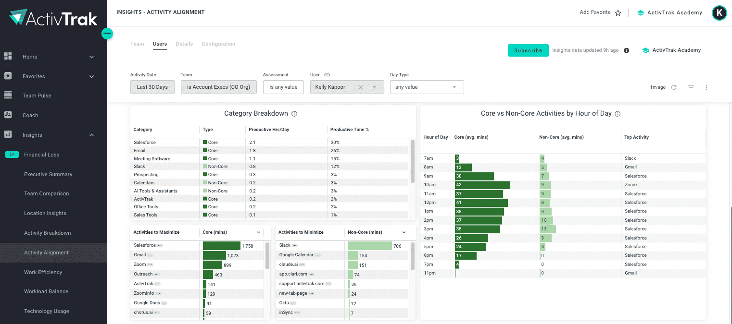Click the filter lines icon
This screenshot has width=732, height=324.
click(x=691, y=87)
